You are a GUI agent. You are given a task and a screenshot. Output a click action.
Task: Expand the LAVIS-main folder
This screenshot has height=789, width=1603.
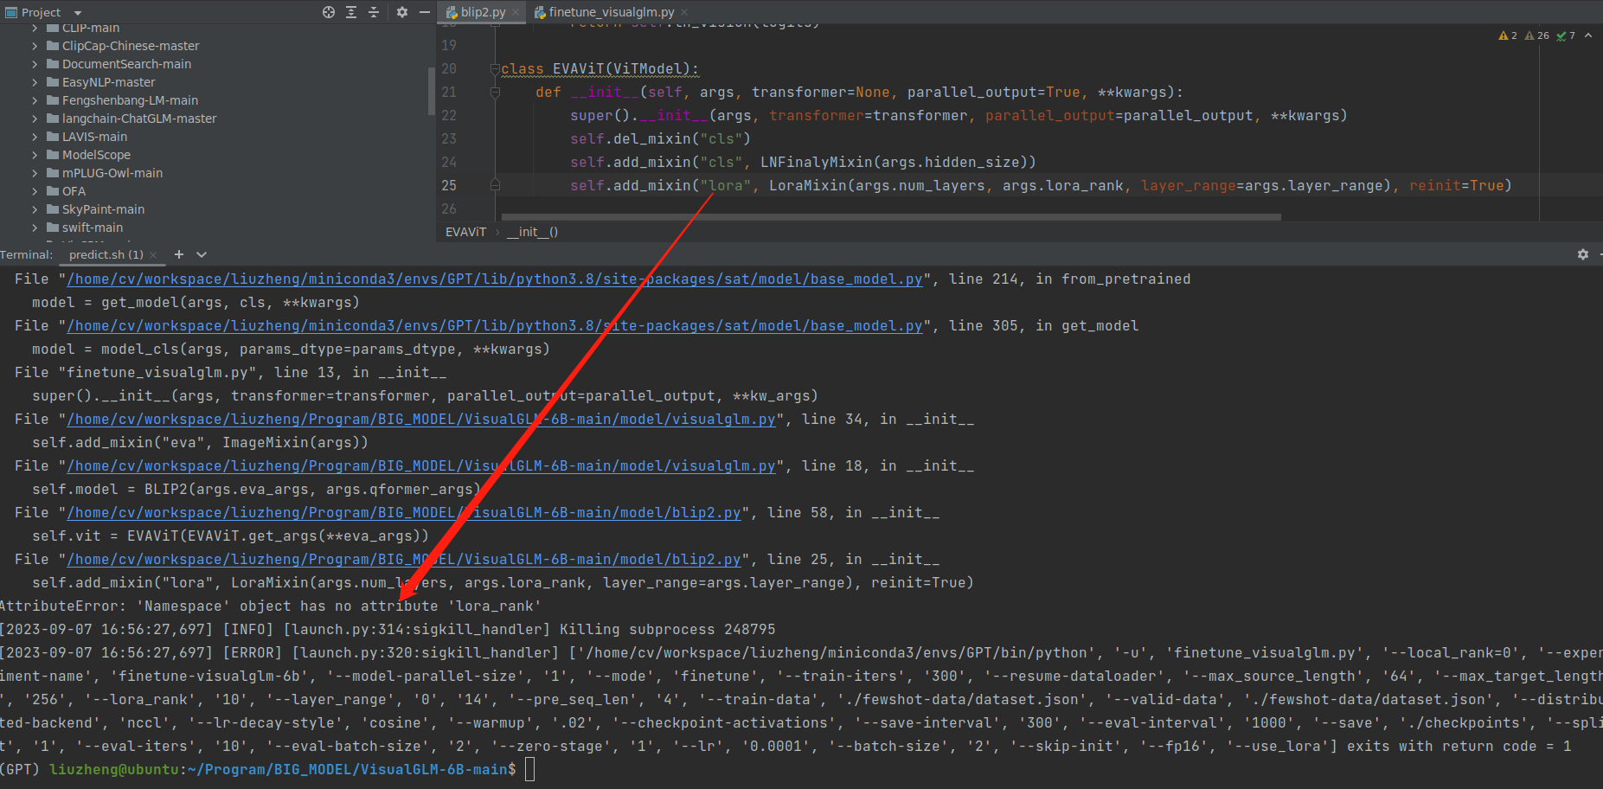click(35, 137)
